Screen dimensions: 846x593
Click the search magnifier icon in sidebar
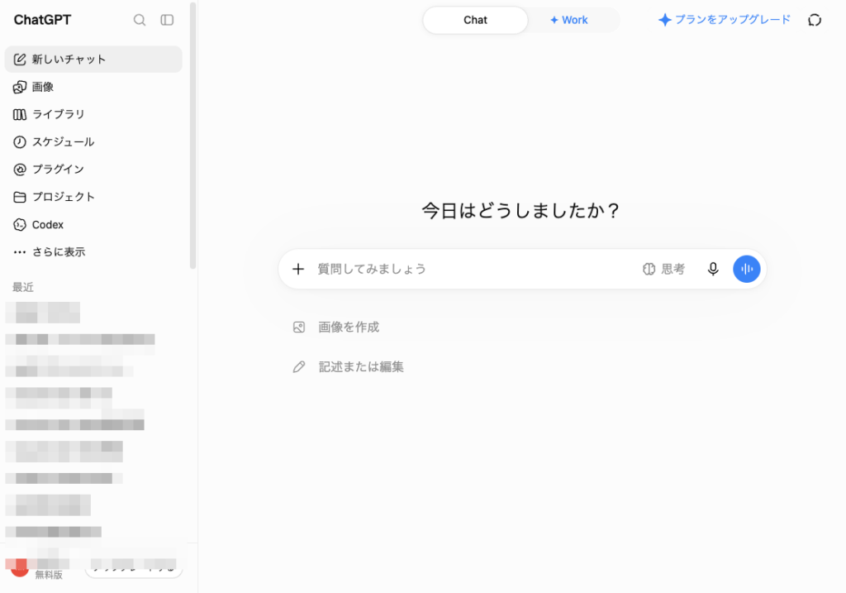pyautogui.click(x=139, y=20)
